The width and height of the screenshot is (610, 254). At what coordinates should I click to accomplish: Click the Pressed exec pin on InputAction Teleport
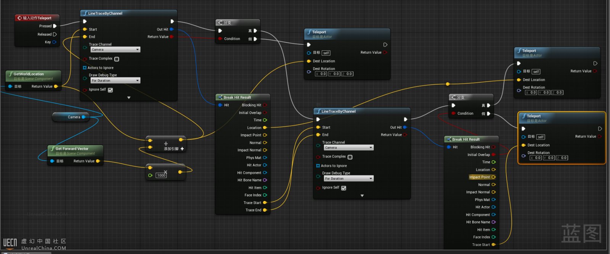pyautogui.click(x=55, y=26)
